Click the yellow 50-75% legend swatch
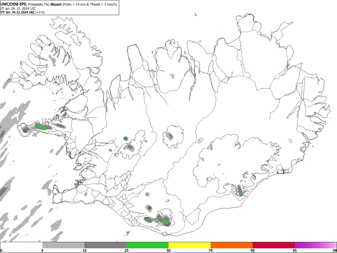The height and width of the screenshot is (253, 337). click(x=190, y=245)
